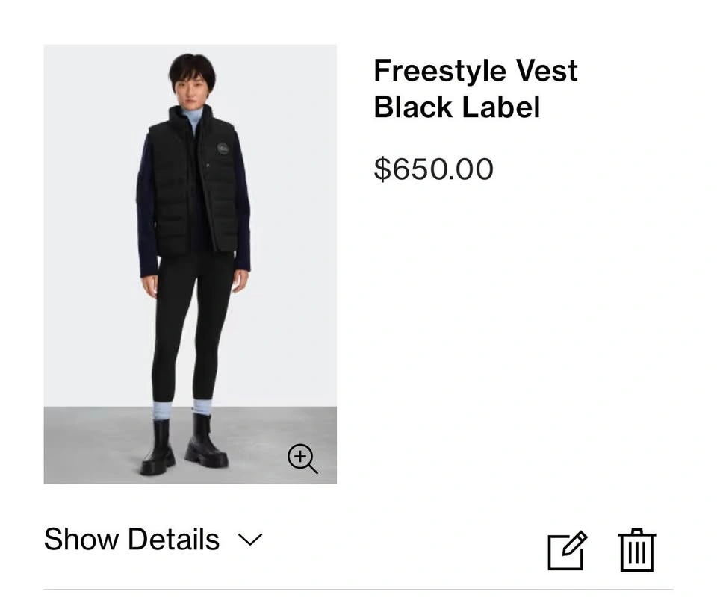Tap the bin icon right of the edit icon
Image resolution: width=717 pixels, height=603 pixels.
tap(636, 550)
